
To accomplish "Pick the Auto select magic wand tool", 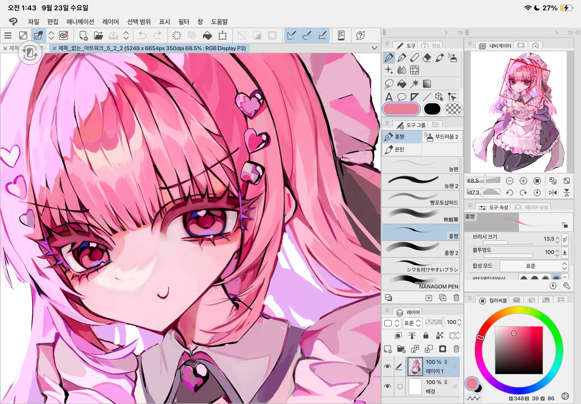I will 414,83.
